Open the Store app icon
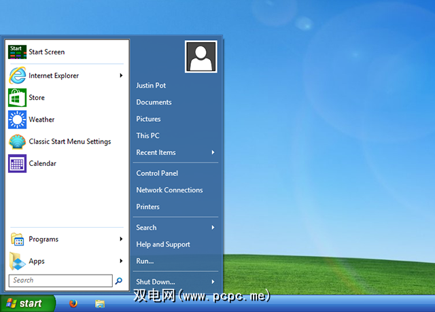Screen dimensions: 435x312 pyautogui.click(x=17, y=98)
